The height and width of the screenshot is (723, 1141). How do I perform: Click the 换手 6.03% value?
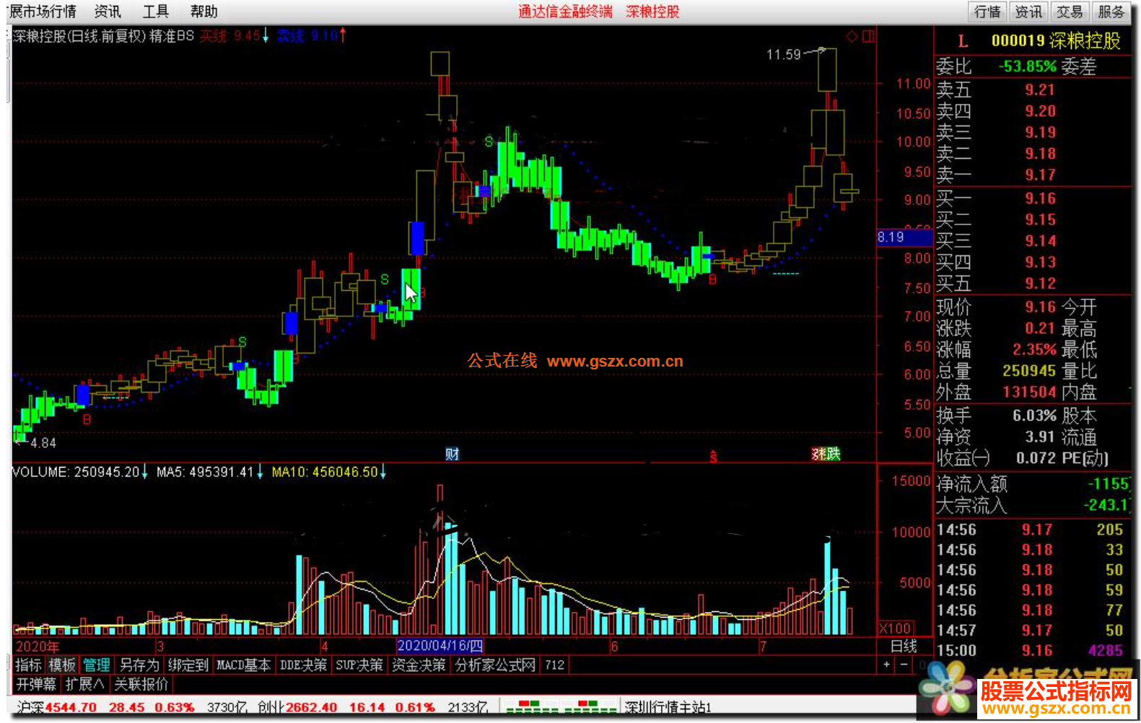coord(1034,415)
